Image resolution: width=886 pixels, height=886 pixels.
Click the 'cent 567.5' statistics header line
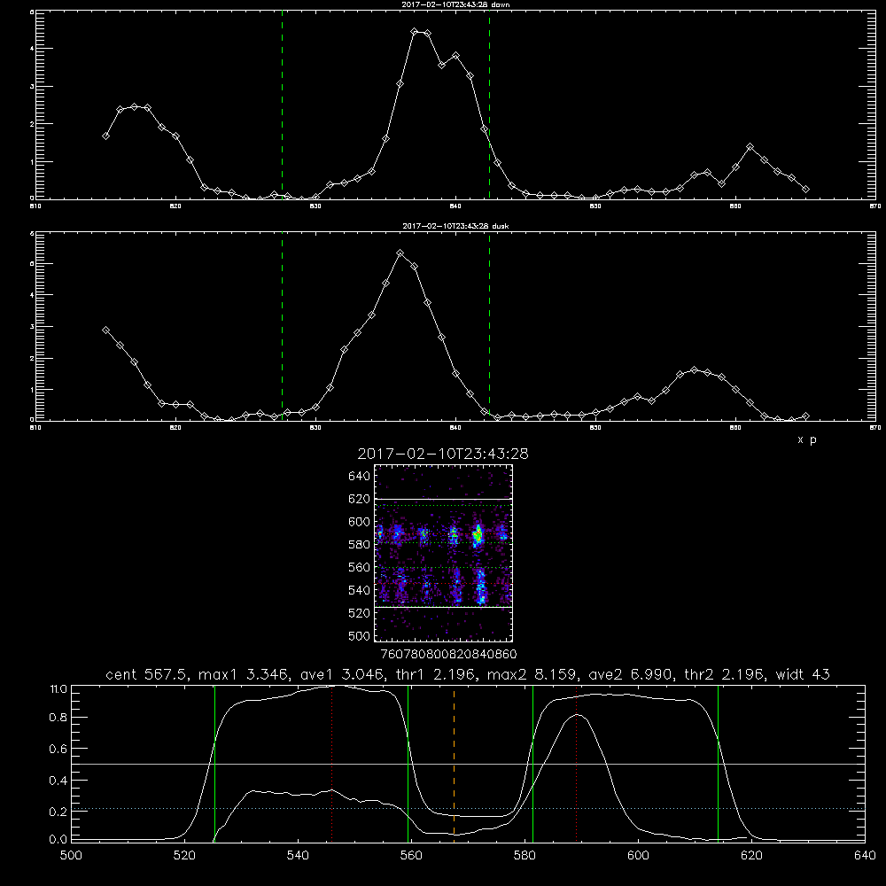[467, 674]
